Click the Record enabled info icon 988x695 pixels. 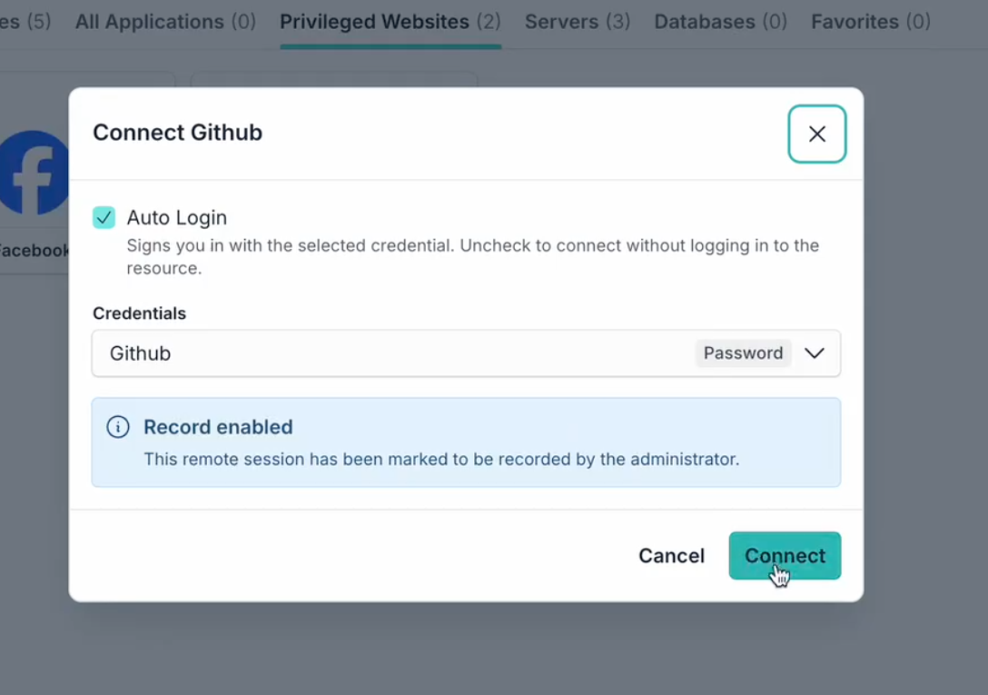(x=118, y=427)
